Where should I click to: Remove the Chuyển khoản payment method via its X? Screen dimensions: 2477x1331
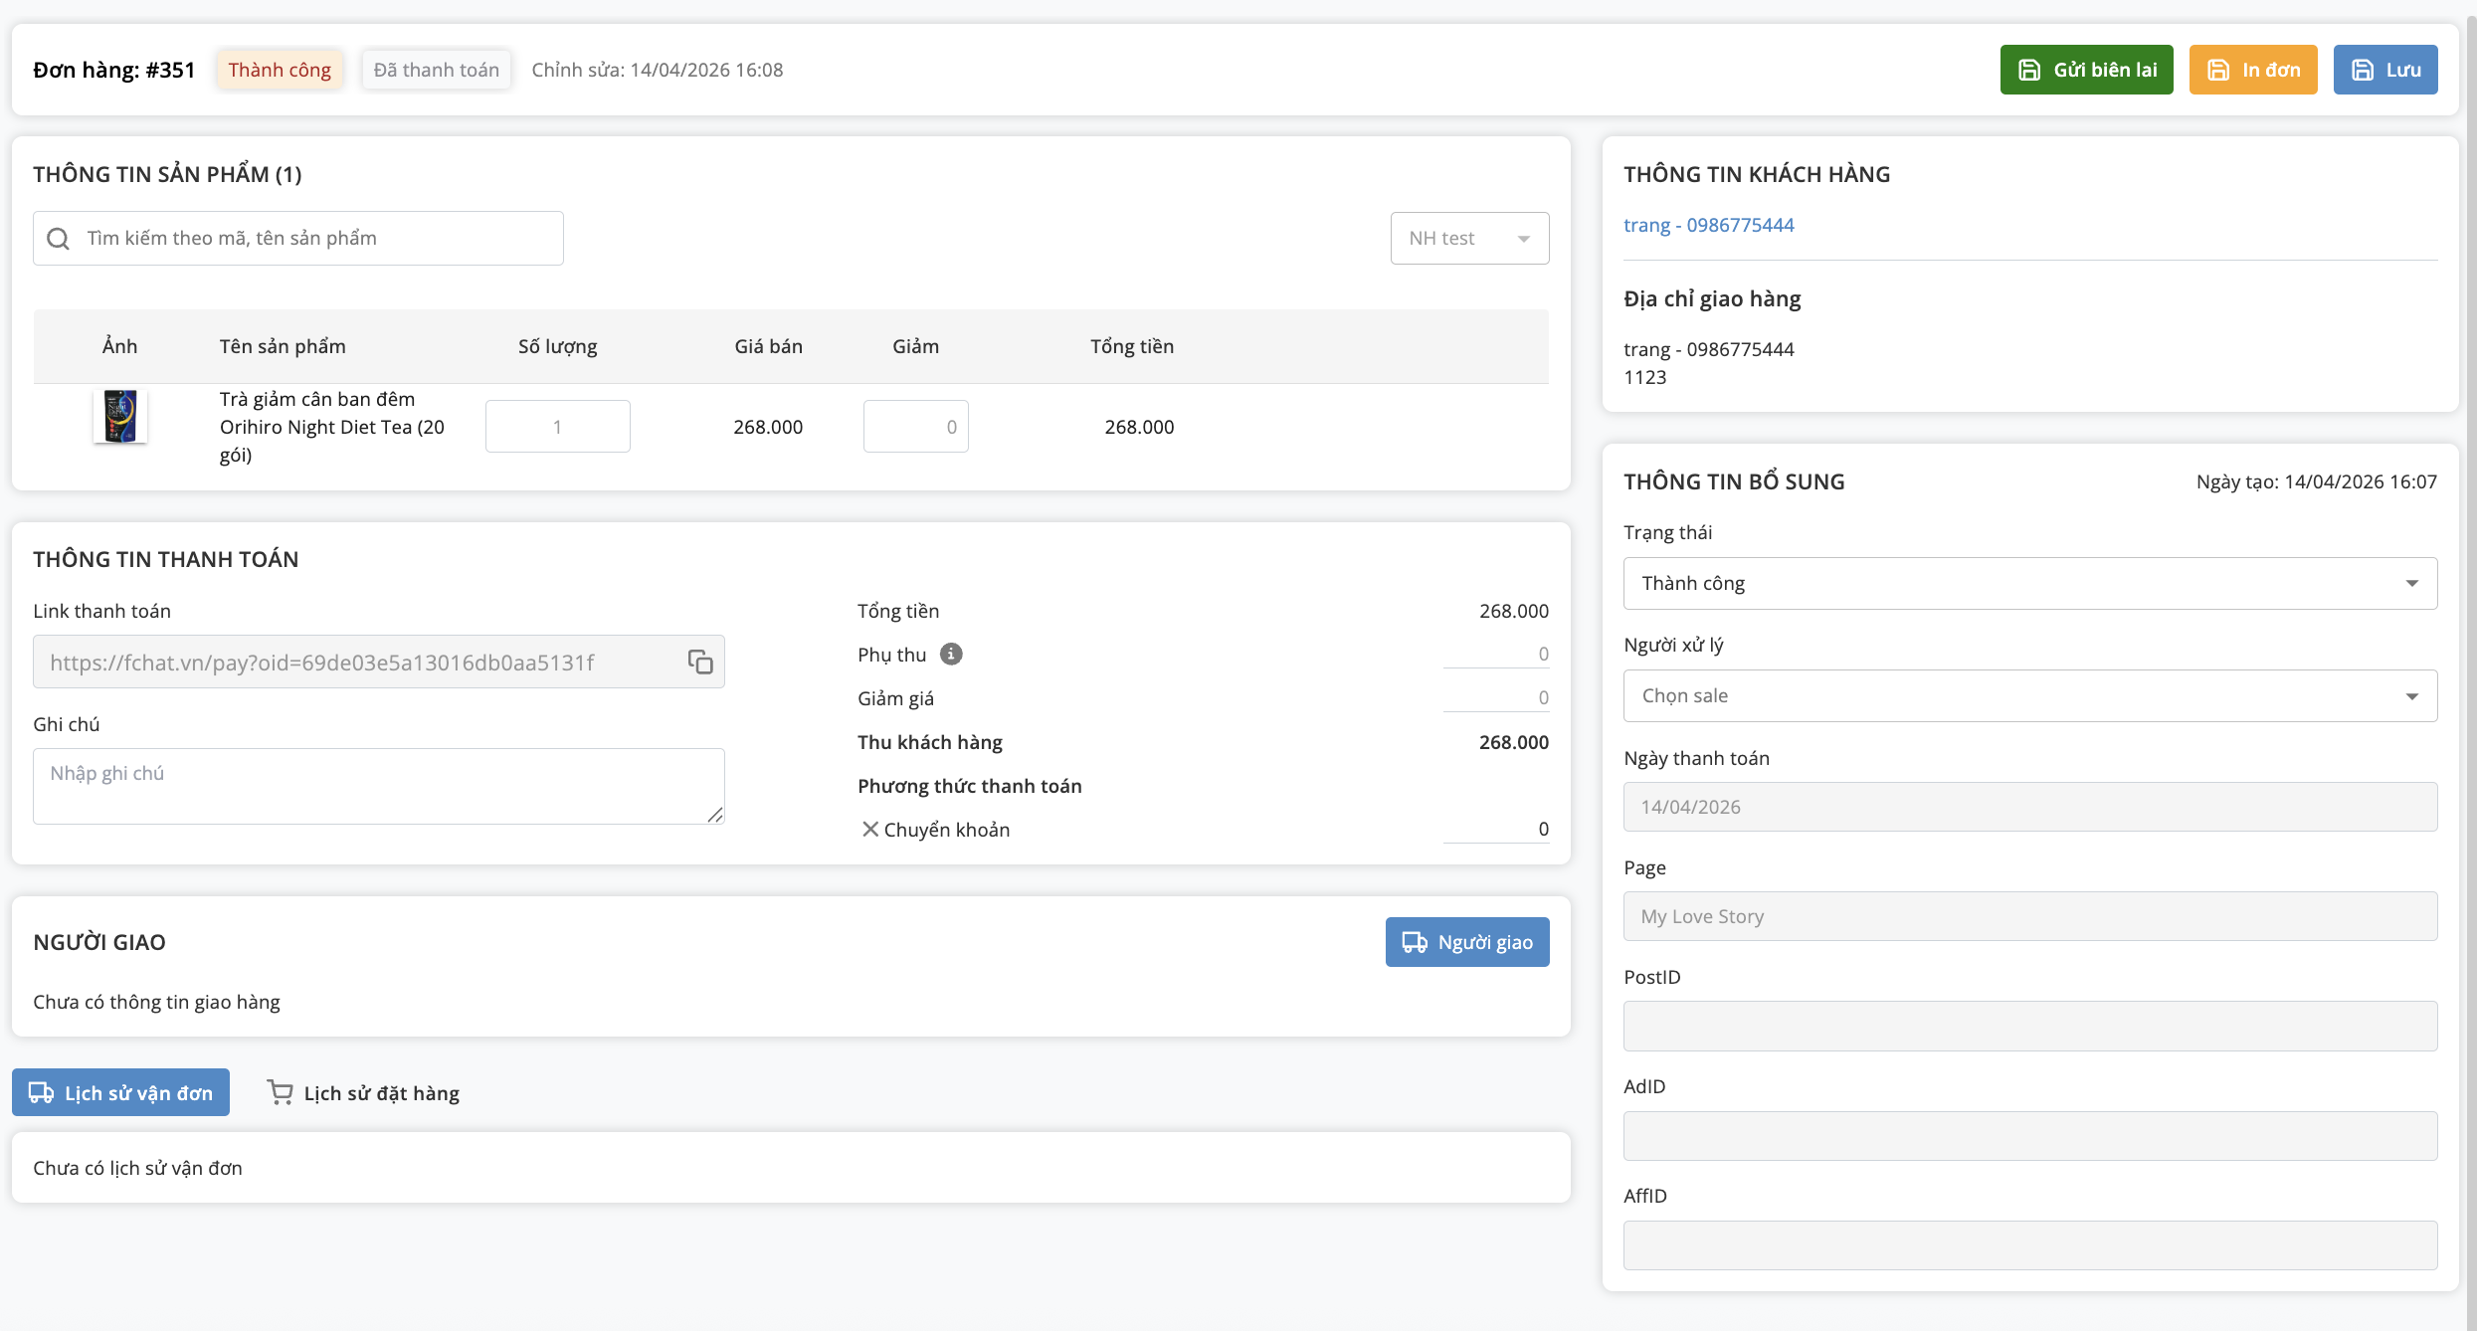[869, 829]
